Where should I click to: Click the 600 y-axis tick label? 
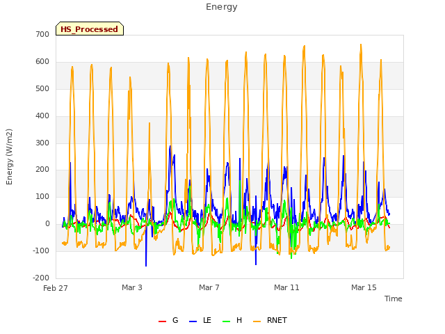click(x=42, y=62)
